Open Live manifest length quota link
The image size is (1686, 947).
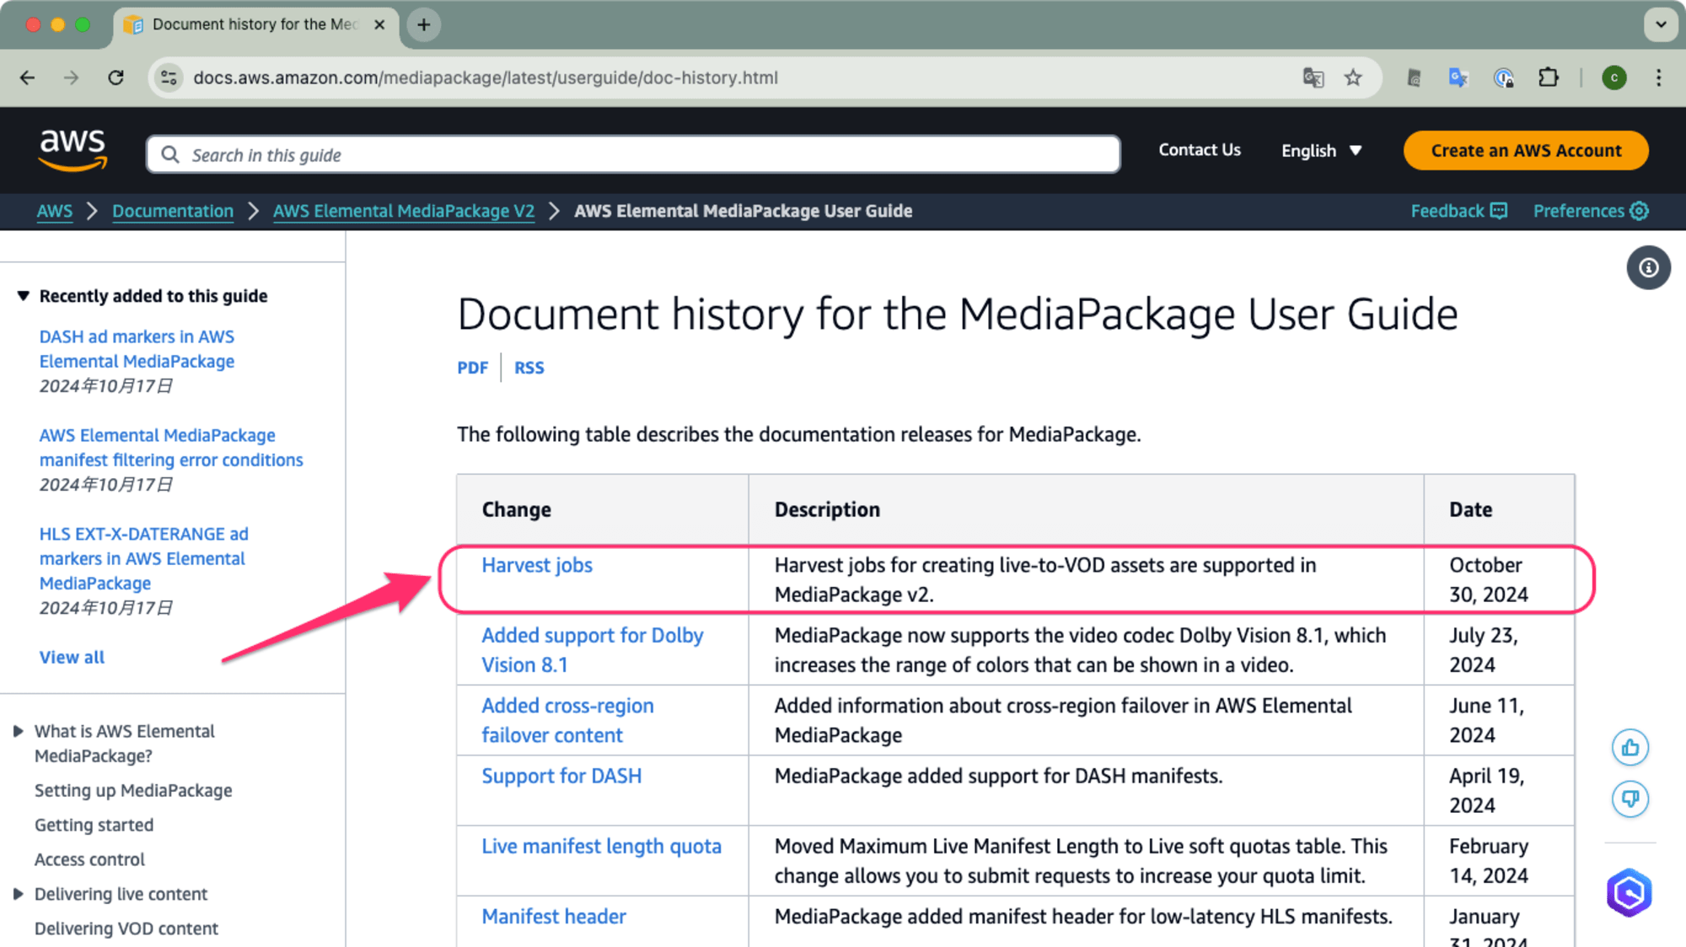coord(601,846)
